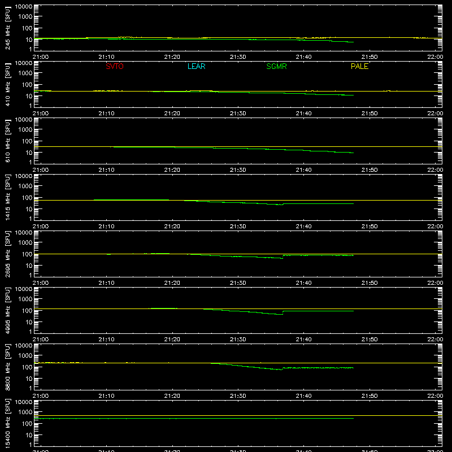Screen dimensions: 452x452
Task: Click the 21:10 label of the 245 MHz panel
Action: tap(106, 57)
